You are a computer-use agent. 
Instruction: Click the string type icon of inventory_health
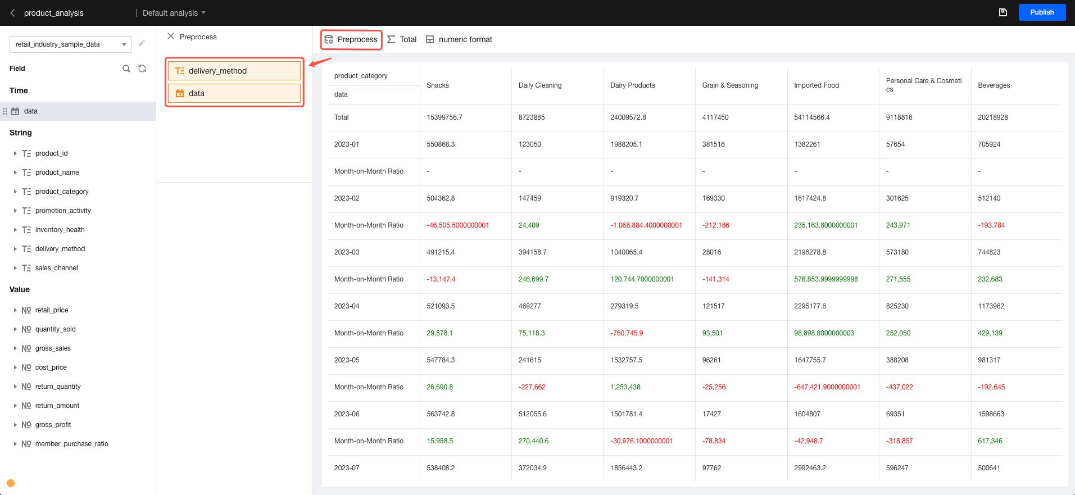[26, 230]
